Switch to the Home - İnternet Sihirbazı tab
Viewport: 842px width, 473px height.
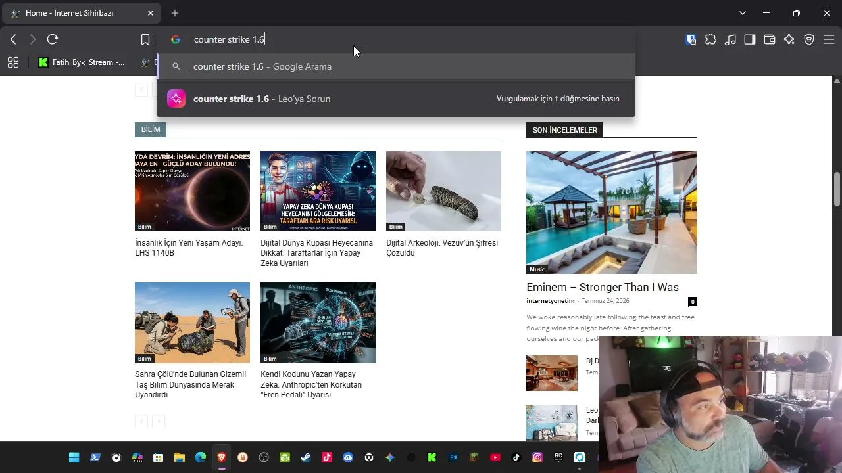point(82,13)
